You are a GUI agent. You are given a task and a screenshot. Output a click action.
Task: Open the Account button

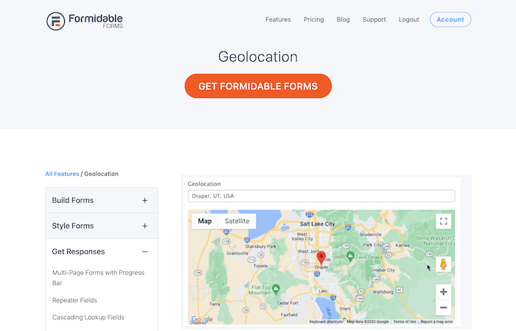coord(450,19)
